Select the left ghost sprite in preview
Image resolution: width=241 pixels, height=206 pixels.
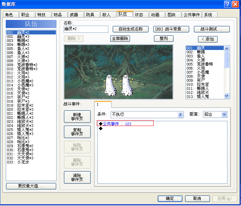tap(110, 85)
